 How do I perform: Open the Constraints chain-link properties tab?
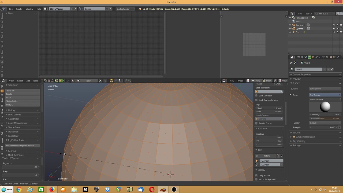click(x=316, y=57)
